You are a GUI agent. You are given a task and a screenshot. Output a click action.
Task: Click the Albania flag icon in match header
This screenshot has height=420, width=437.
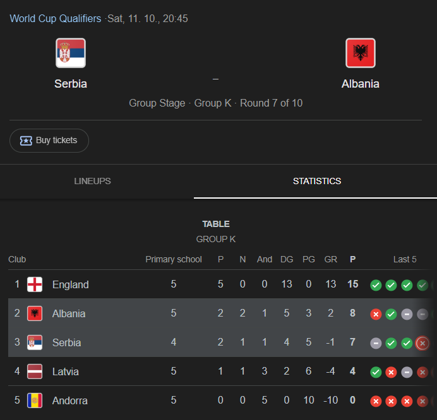(x=361, y=53)
